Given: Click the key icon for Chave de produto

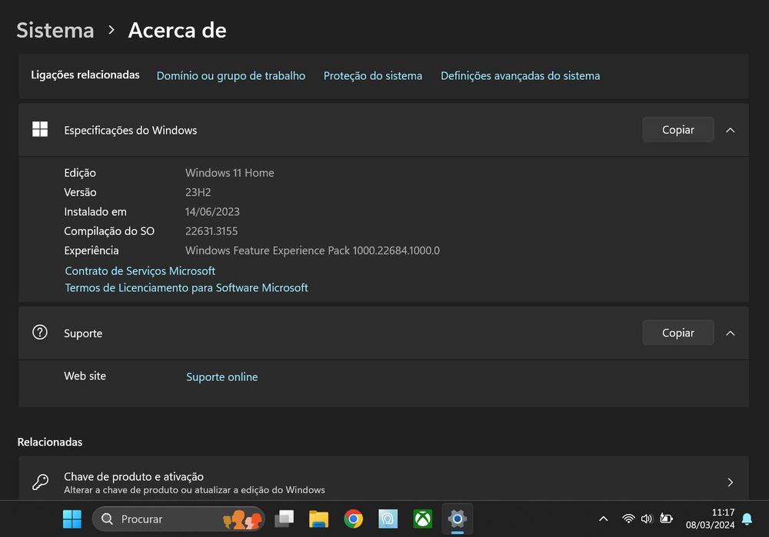Looking at the screenshot, I should click(x=40, y=482).
